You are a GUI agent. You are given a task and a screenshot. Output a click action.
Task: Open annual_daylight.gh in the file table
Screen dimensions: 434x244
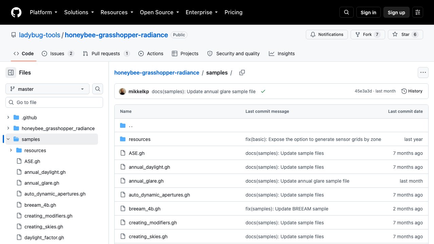tap(150, 167)
